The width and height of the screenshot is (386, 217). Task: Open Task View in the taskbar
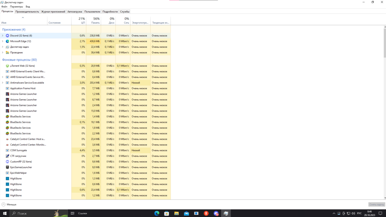coord(73,213)
